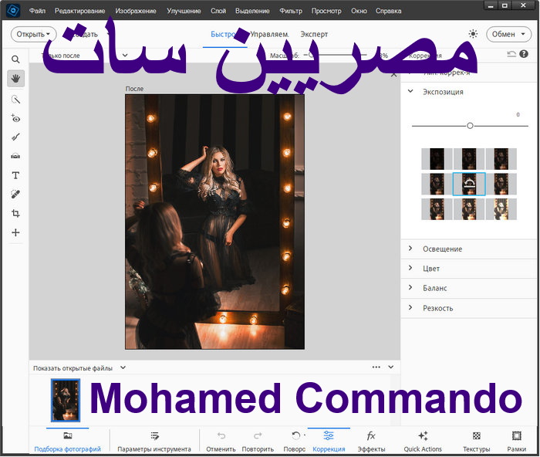This screenshot has width=540, height=457.
Task: Select the Crop tool
Action: point(15,213)
